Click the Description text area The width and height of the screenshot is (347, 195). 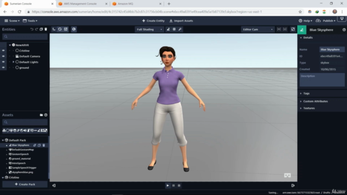pyautogui.click(x=322, y=80)
